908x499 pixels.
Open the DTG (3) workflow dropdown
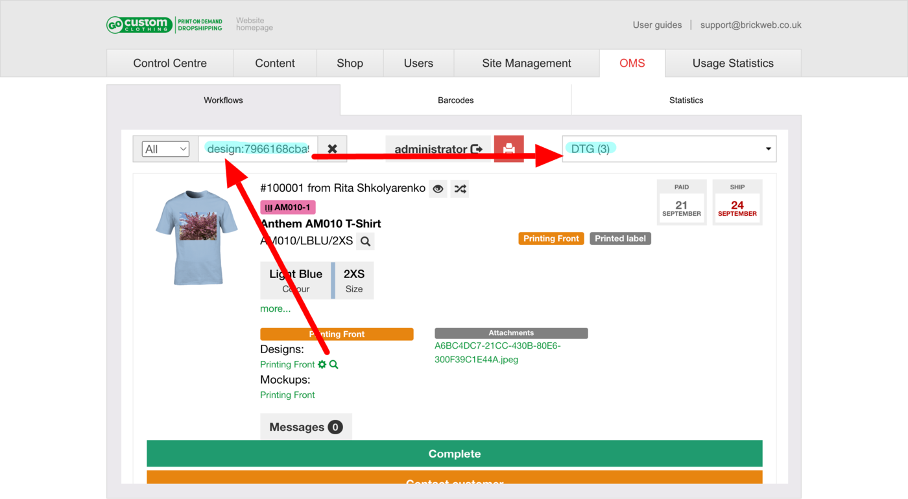pos(669,149)
